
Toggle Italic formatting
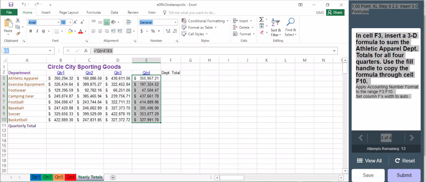(37, 31)
